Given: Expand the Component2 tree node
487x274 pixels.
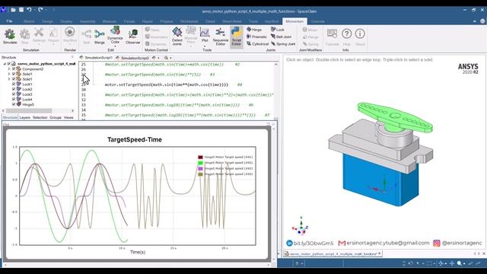Looking at the screenshot, I should (9, 69).
